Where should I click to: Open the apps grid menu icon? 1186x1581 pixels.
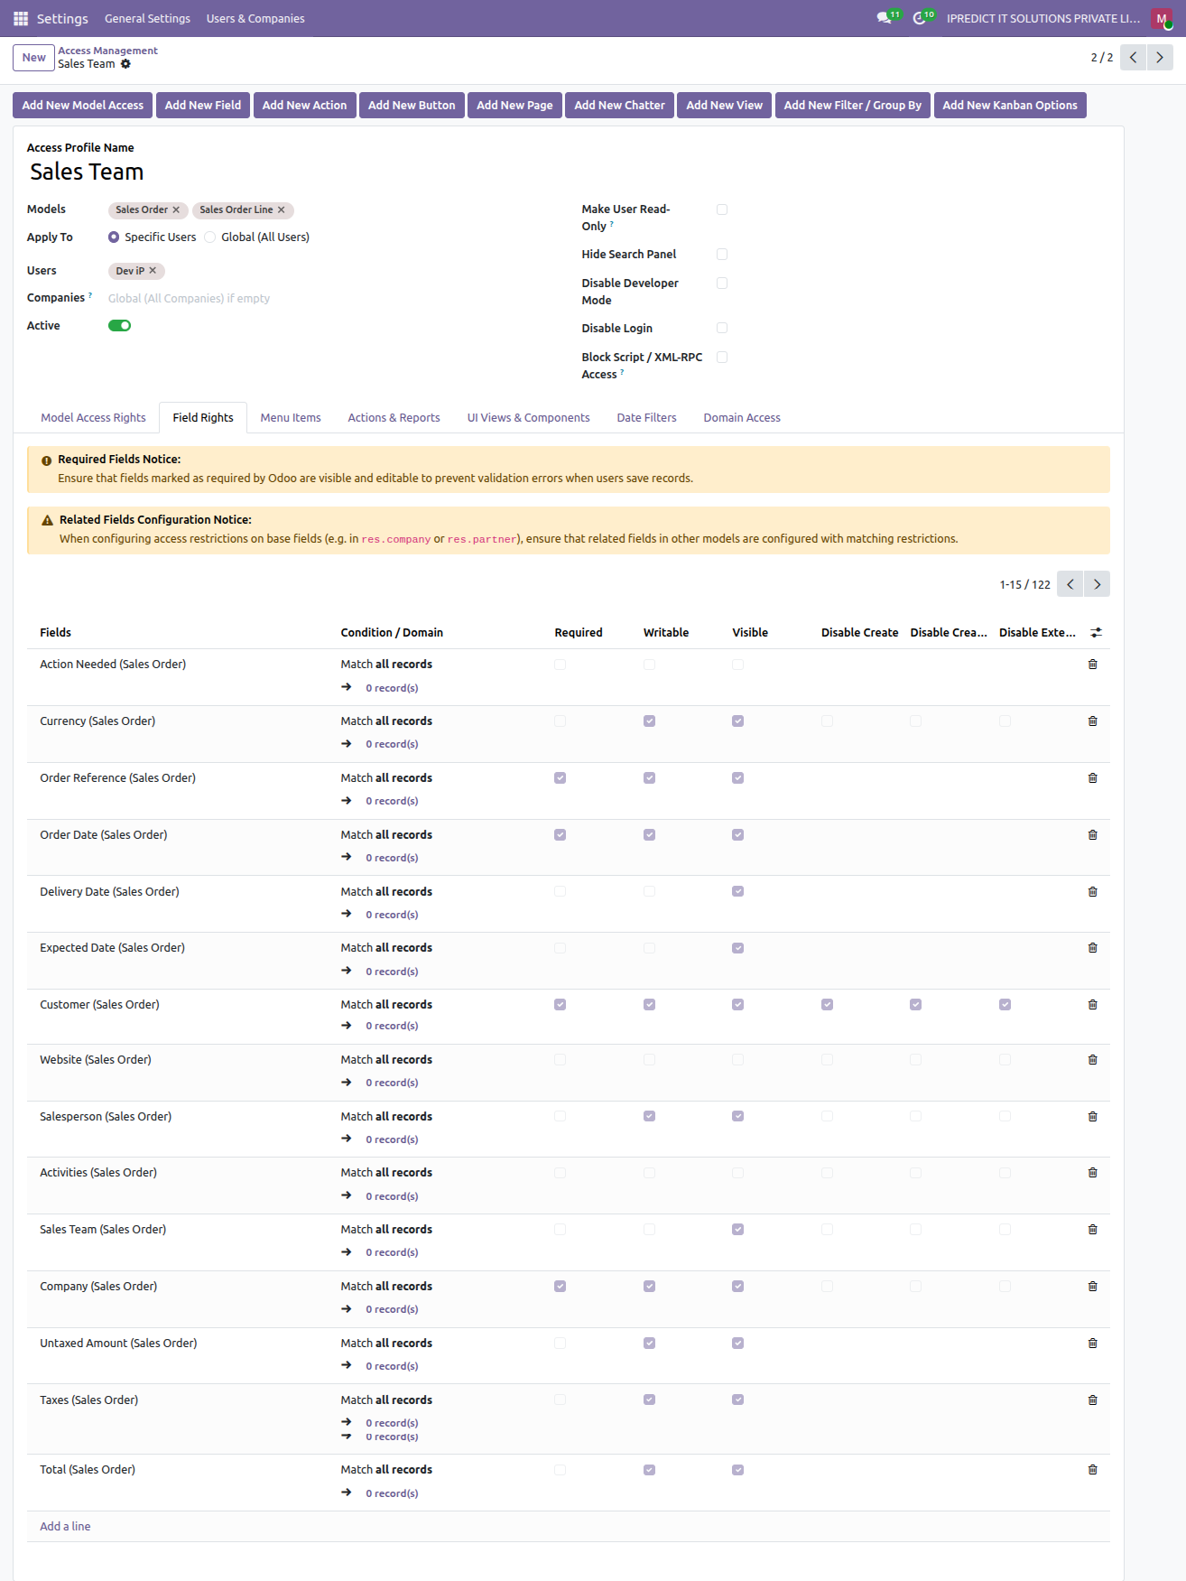coord(21,18)
